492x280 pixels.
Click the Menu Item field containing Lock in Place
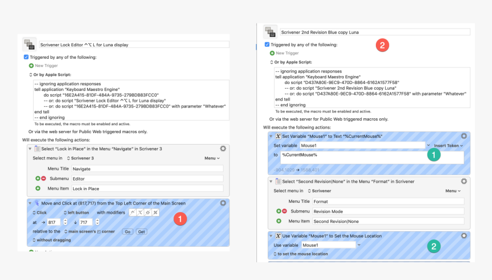[148, 189]
